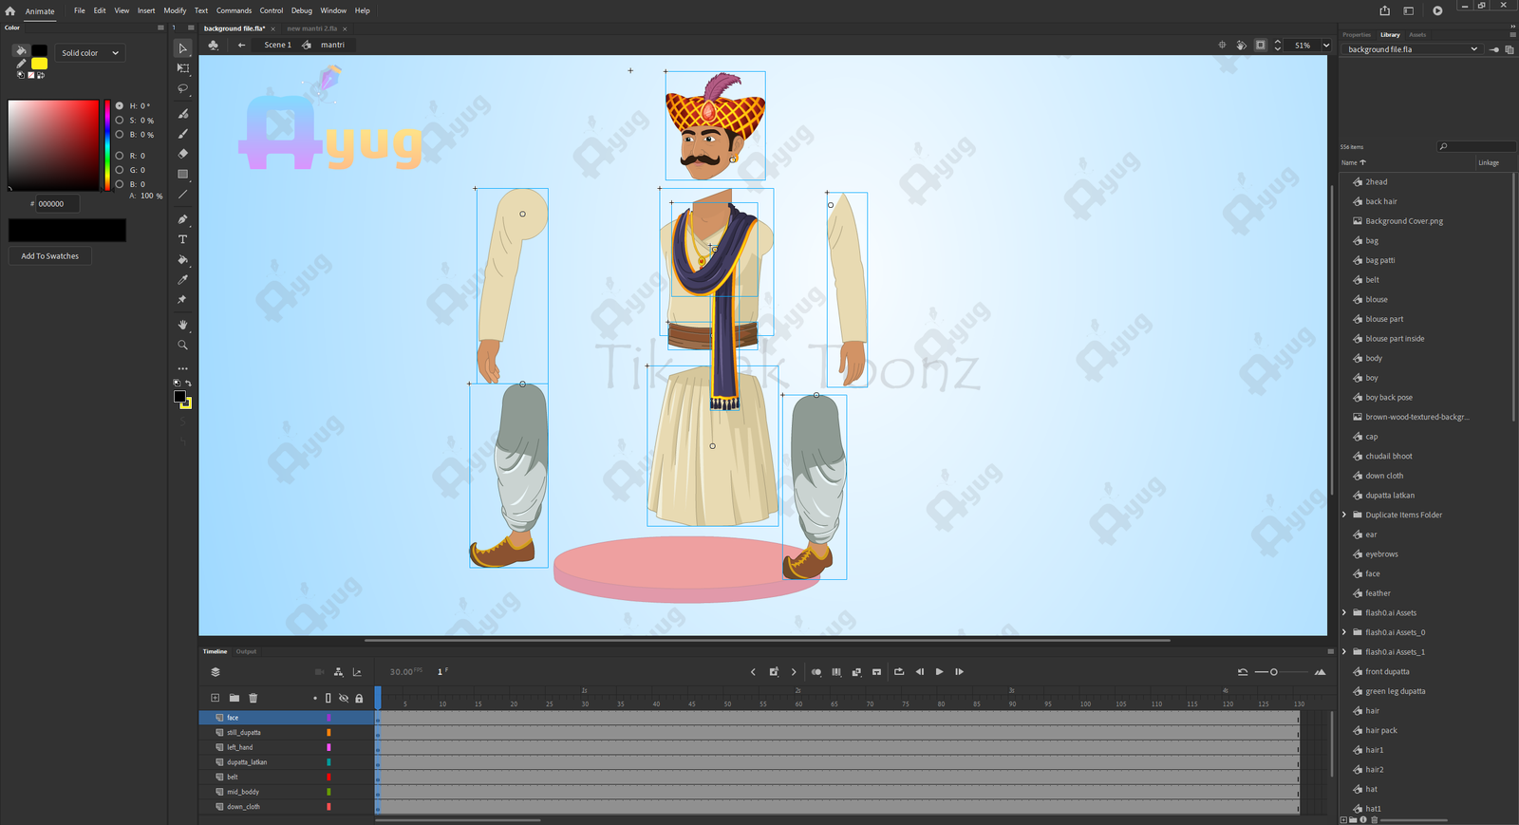
Task: Pick the Eraser tool
Action: (x=183, y=154)
